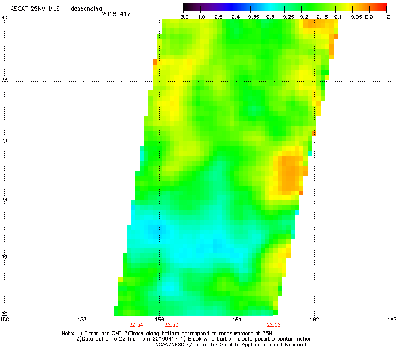The height and width of the screenshot is (348, 396).
Task: Click the longitude label 162
Action: coord(315,320)
